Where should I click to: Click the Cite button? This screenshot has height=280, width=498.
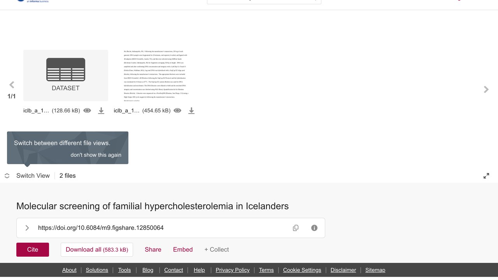[x=33, y=250]
